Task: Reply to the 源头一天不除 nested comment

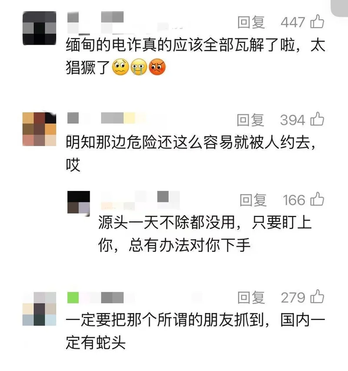Action: click(x=253, y=200)
